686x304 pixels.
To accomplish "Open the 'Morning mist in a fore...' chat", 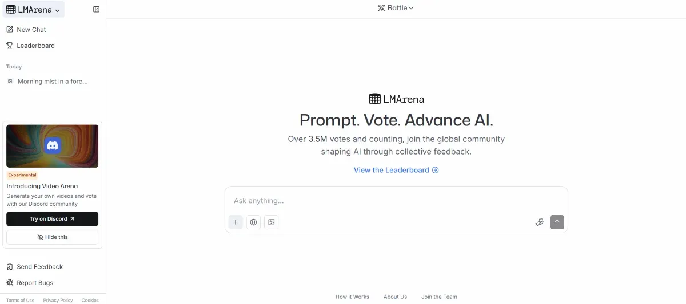I will [x=53, y=82].
